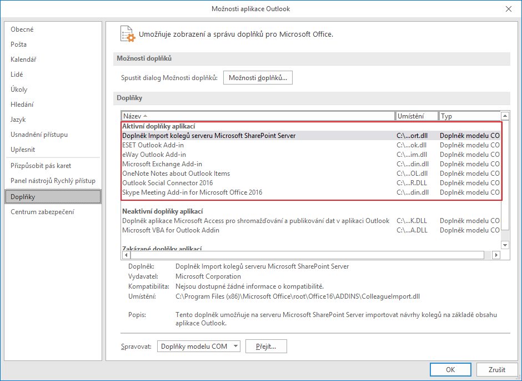
Task: Select the ESET Outlook Add-in row
Action: pyautogui.click(x=311, y=145)
